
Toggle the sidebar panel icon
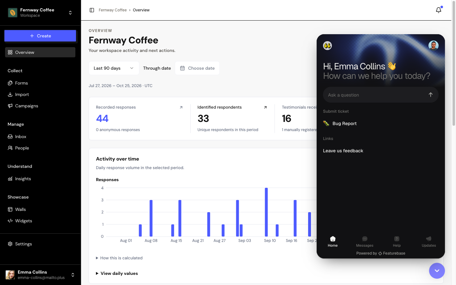pyautogui.click(x=92, y=10)
